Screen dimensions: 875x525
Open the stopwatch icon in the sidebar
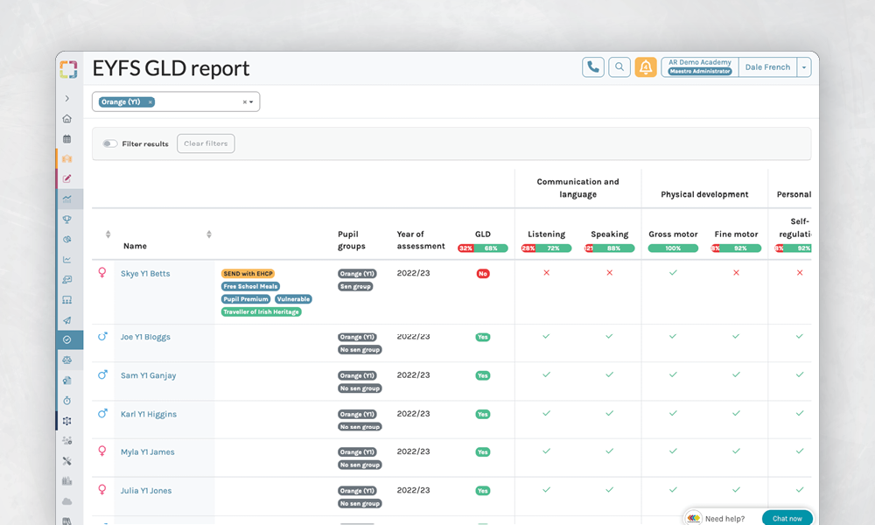click(67, 401)
